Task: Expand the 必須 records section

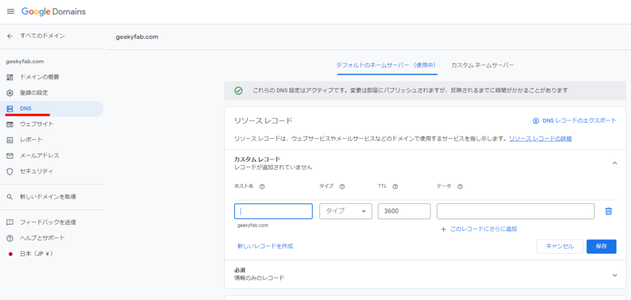Action: coord(615,275)
